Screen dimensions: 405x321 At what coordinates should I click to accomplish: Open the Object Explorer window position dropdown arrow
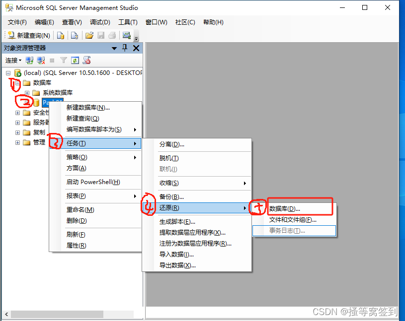[114, 48]
